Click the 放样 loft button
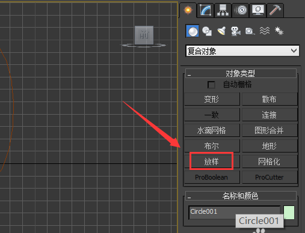This screenshot has width=305, height=233. pos(212,162)
